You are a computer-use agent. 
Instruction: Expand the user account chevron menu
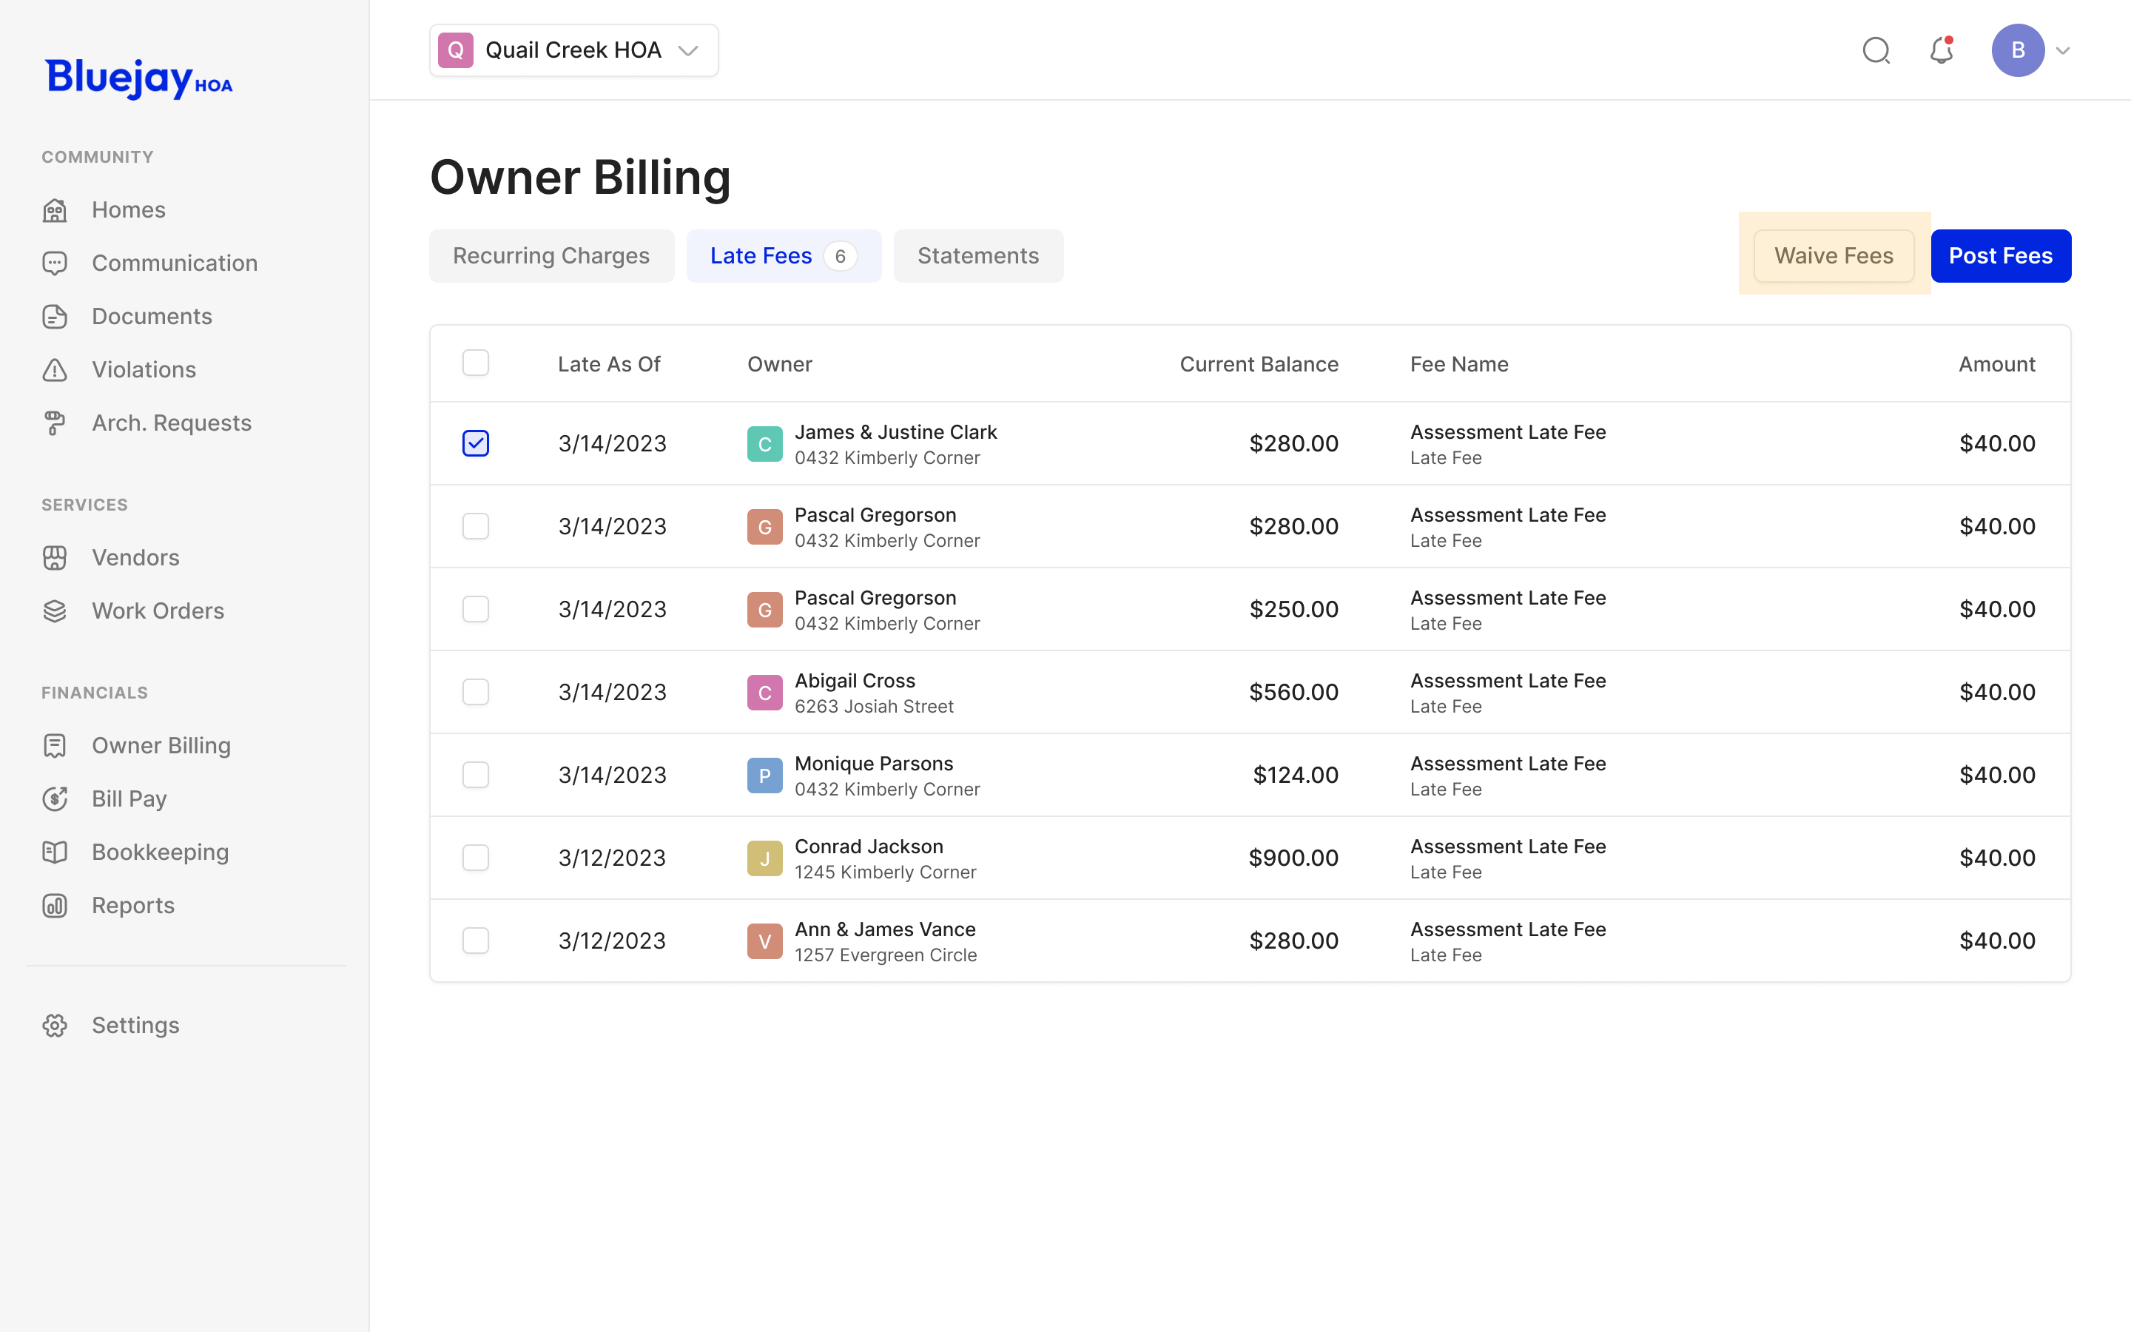pos(2063,51)
